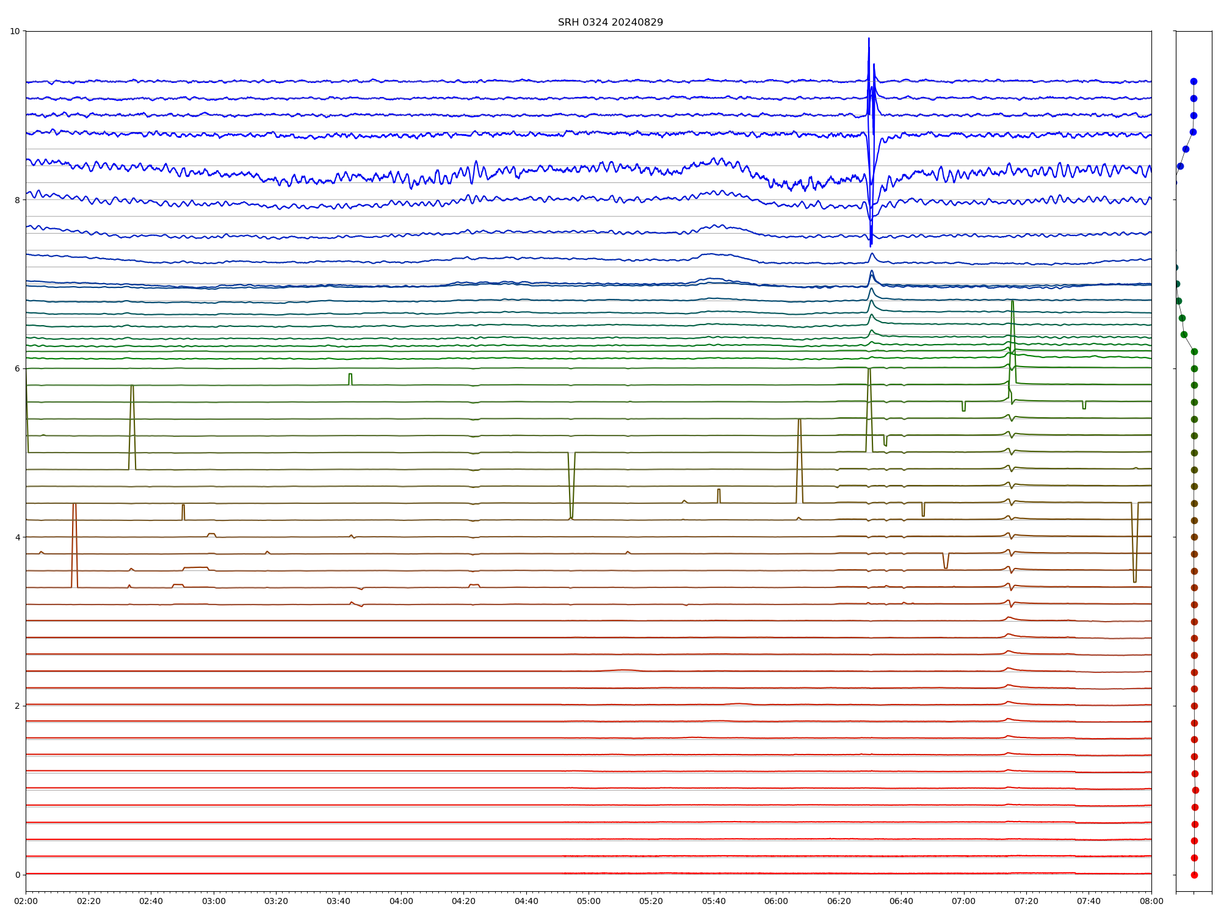Image resolution: width=1221 pixels, height=915 pixels.
Task: Click the y-axis tick label 4
Action: click(17, 537)
